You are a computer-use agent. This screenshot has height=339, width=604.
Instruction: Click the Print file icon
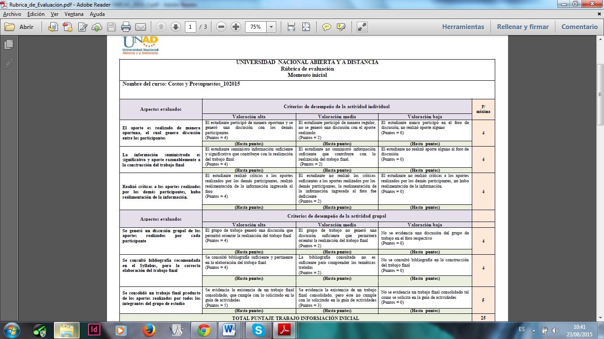click(126, 27)
